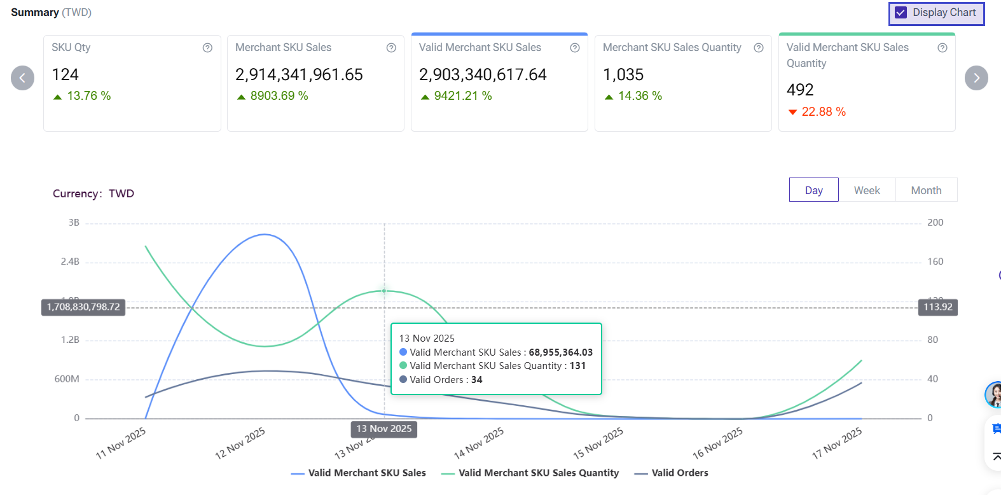1001x495 pixels.
Task: Open help icon on Valid Merchant SKU Sales Quantity
Action: [x=942, y=48]
